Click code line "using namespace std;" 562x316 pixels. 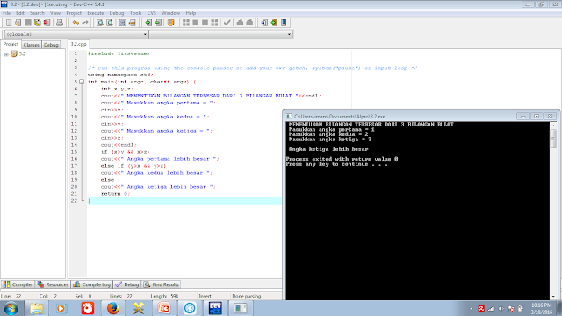120,75
